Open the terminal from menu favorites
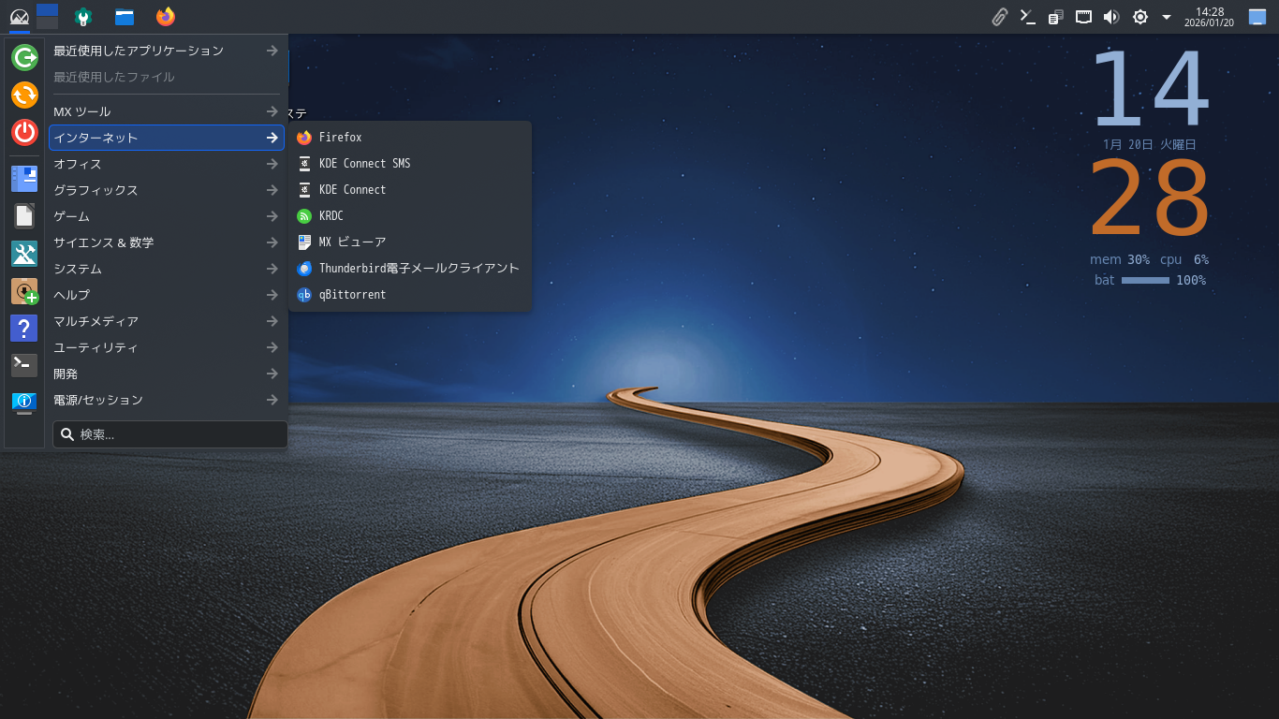The height and width of the screenshot is (719, 1279). [24, 365]
